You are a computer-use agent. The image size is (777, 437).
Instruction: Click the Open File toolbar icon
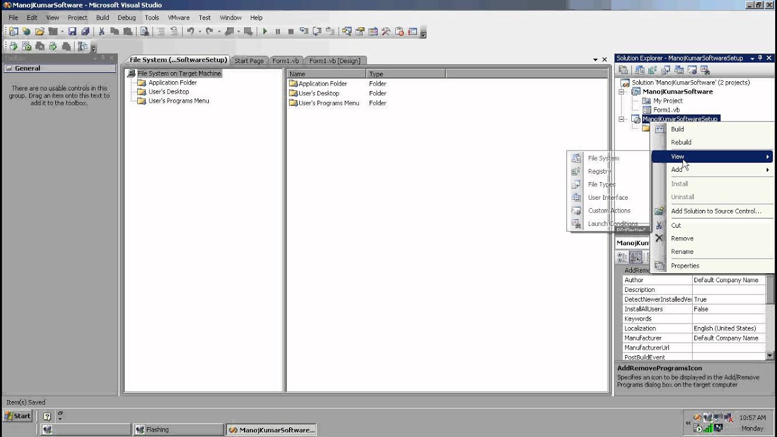(x=39, y=32)
